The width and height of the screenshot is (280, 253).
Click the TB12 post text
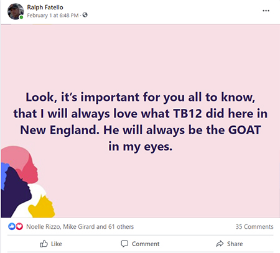click(187, 114)
